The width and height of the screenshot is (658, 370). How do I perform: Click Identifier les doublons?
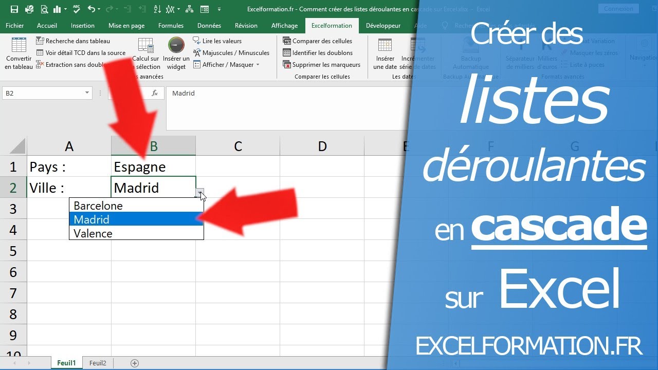pyautogui.click(x=318, y=53)
